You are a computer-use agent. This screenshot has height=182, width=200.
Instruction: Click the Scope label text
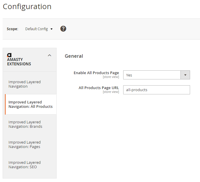[12, 29]
